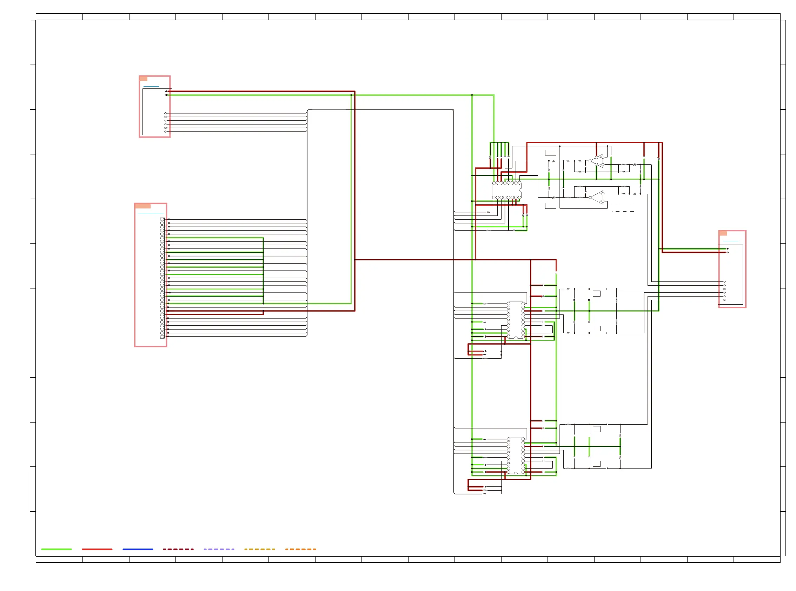Click the orange tab on large left block
Screen dimensions: 796x591
(143, 206)
